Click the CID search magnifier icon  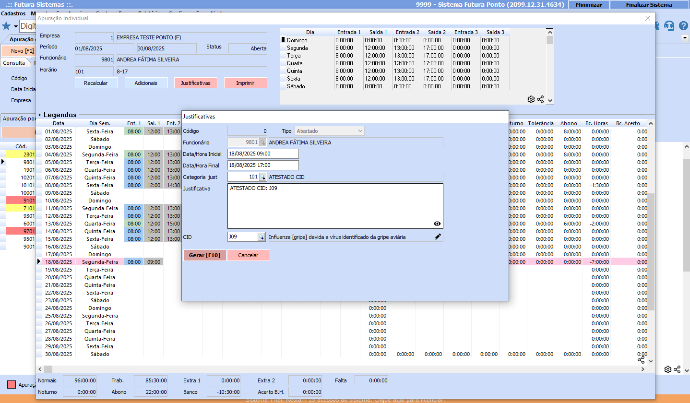click(262, 237)
